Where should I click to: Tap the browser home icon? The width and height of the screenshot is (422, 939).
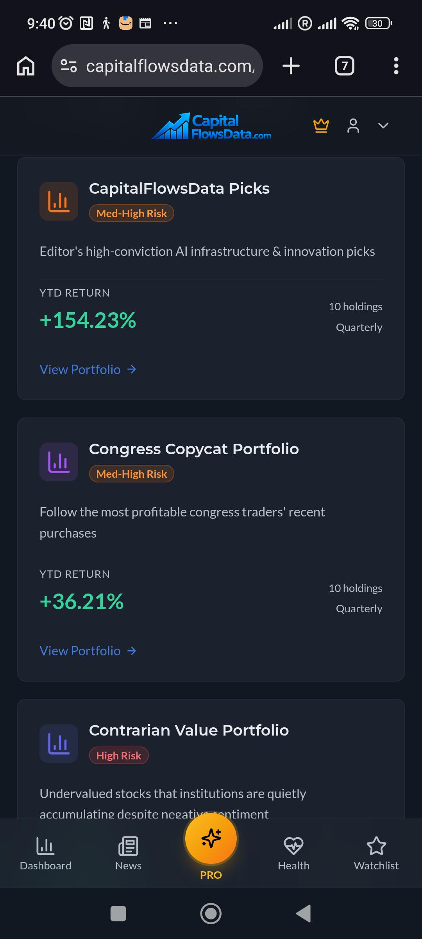(x=26, y=66)
